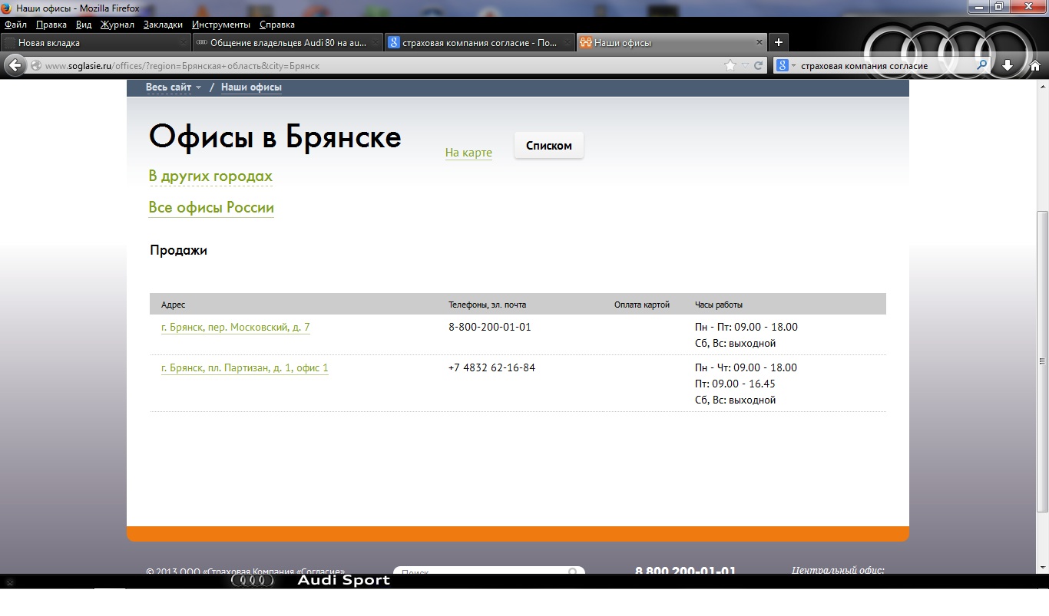
Task: Open the 'Правка' menu
Action: (x=51, y=25)
